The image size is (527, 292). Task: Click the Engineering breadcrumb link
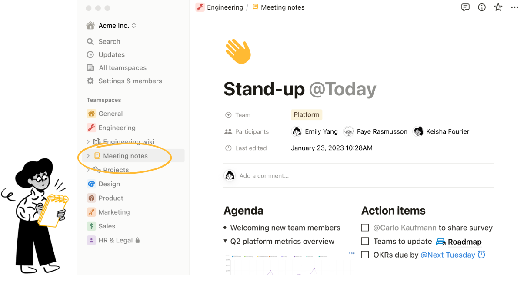(x=220, y=7)
